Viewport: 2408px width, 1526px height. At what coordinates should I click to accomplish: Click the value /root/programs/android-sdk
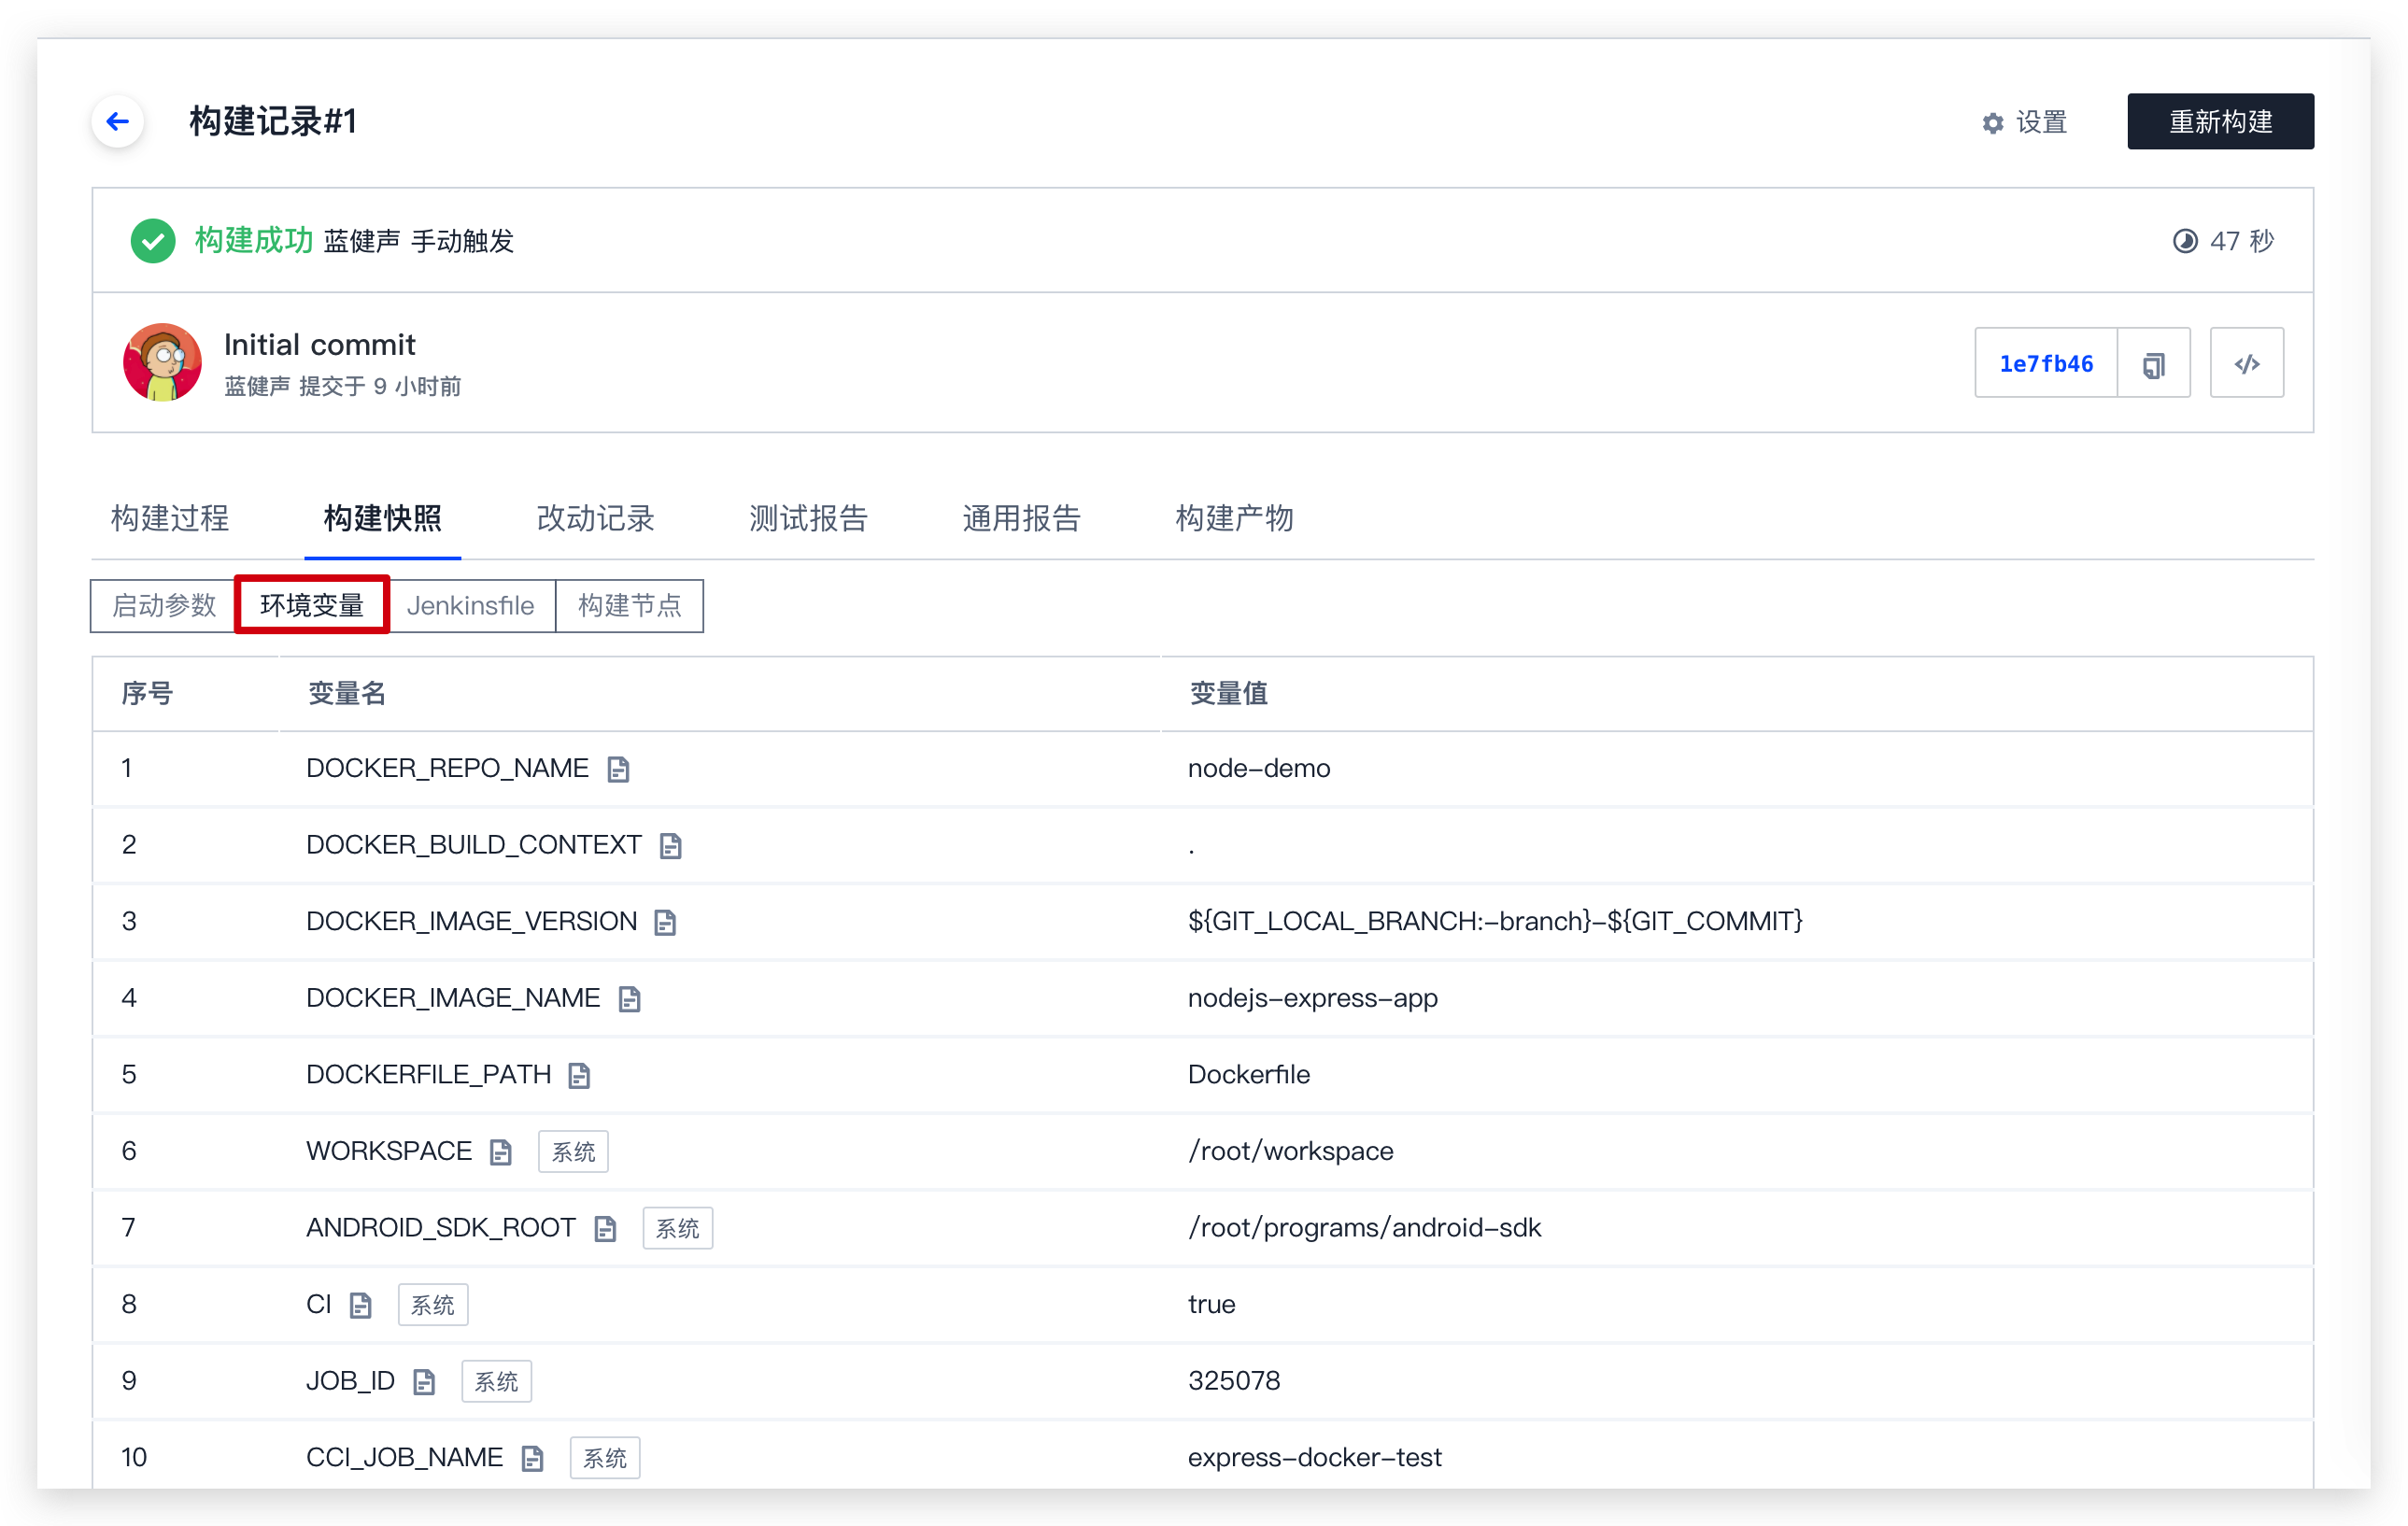1365,1228
